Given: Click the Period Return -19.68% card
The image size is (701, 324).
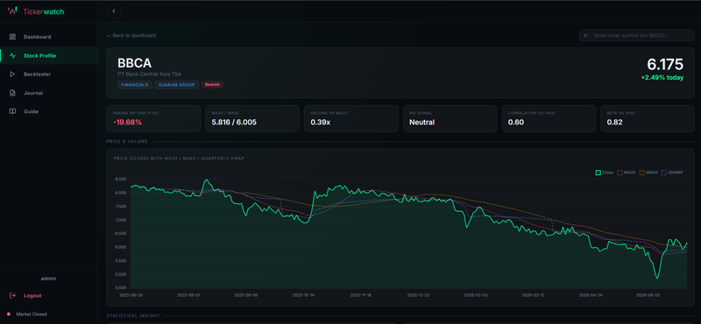Looking at the screenshot, I should pyautogui.click(x=153, y=118).
